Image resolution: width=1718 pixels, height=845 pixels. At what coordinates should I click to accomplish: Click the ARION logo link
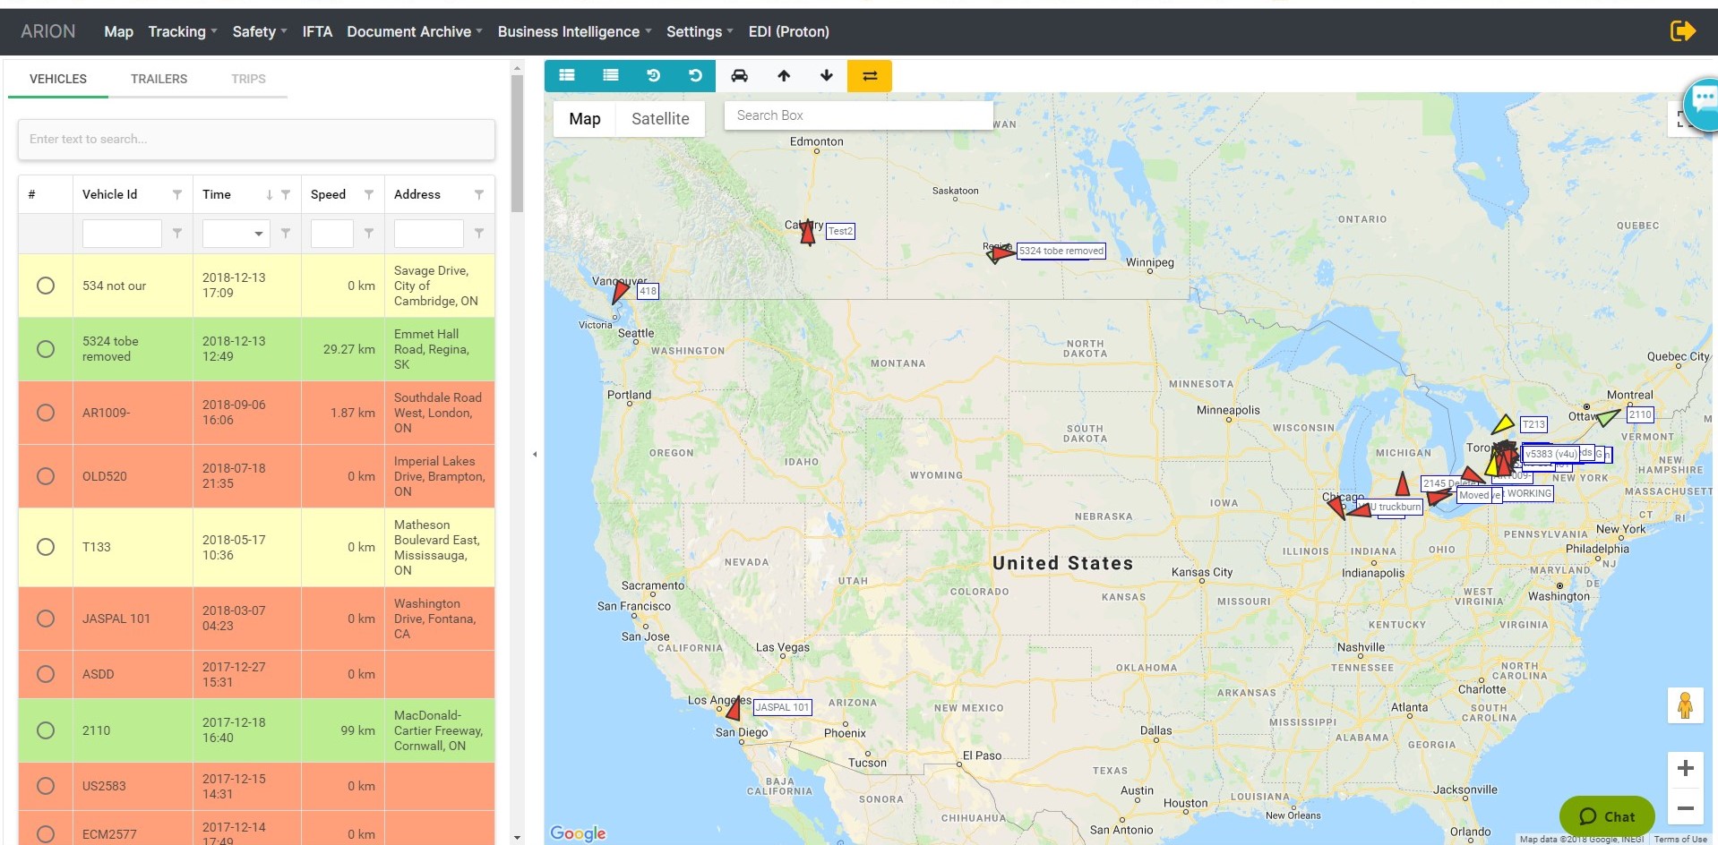(x=48, y=31)
